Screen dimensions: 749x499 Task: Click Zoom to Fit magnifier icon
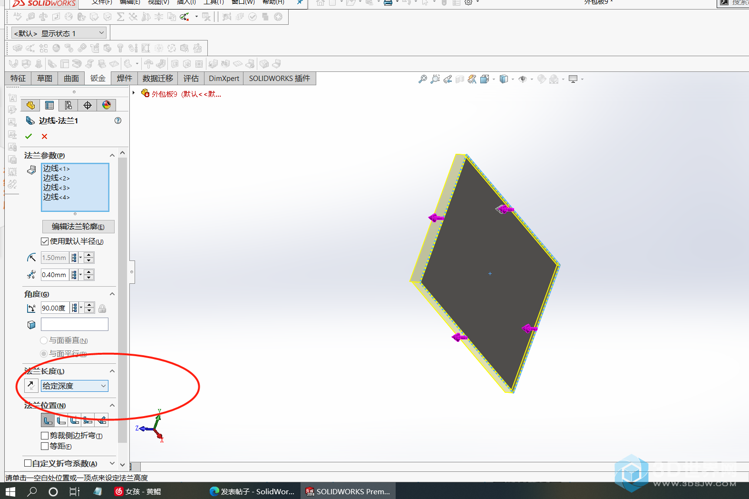pos(422,79)
